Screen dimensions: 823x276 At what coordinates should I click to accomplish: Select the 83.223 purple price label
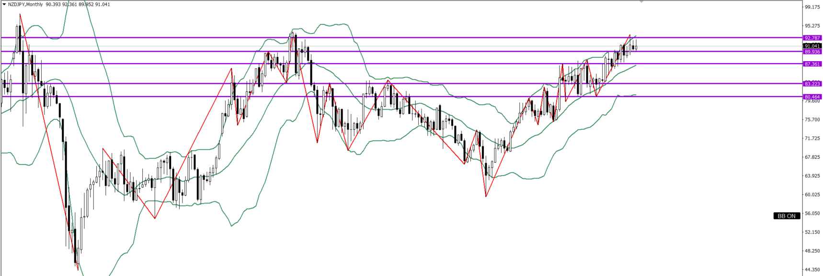click(x=812, y=84)
